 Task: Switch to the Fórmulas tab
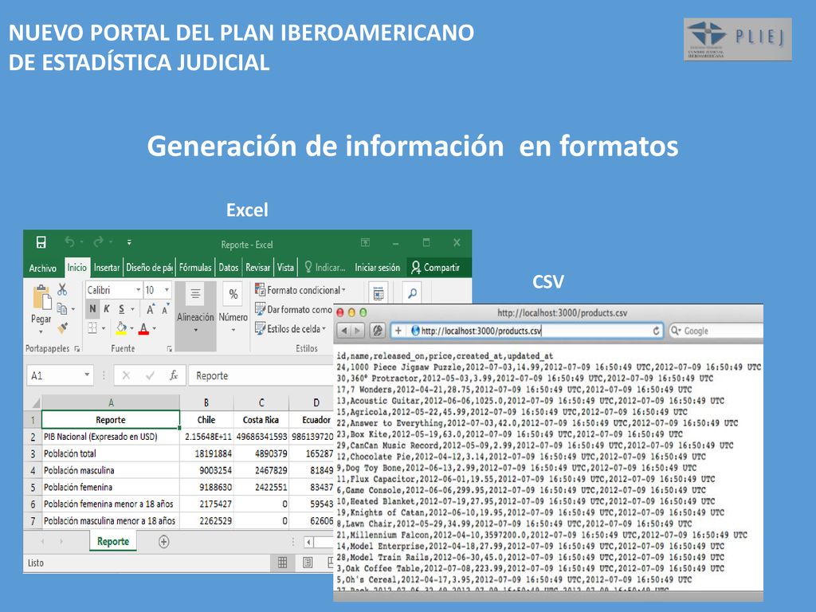point(195,268)
